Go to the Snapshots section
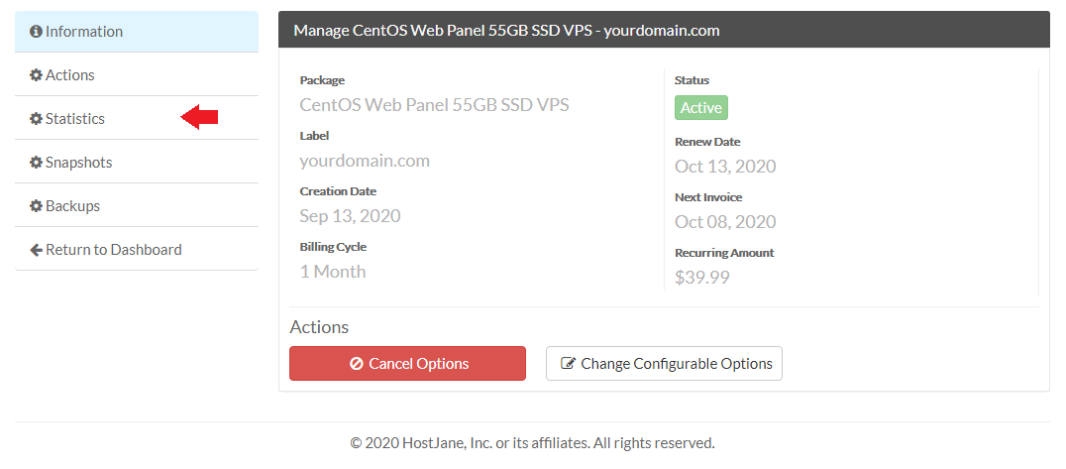Viewport: 1066px width, 469px height. coord(137,162)
